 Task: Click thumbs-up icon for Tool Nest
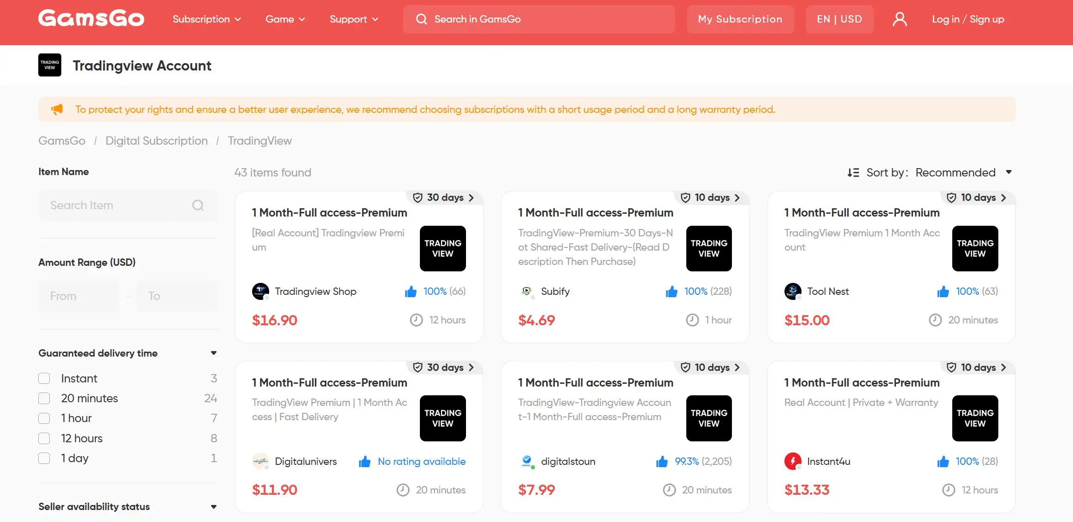[943, 291]
